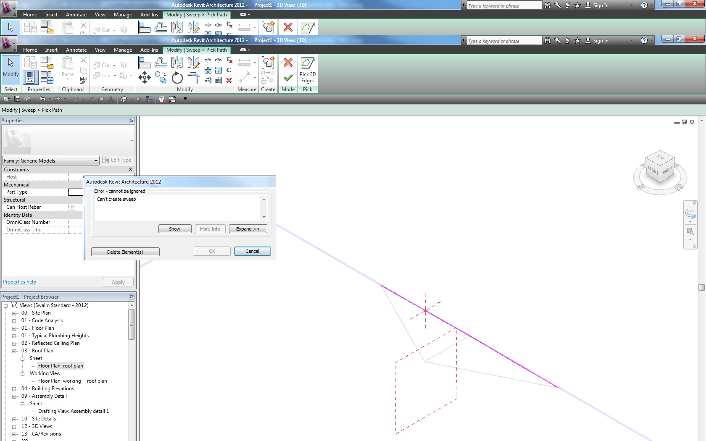Collapse the Constraints section in Properties
The width and height of the screenshot is (706, 441).
click(130, 170)
